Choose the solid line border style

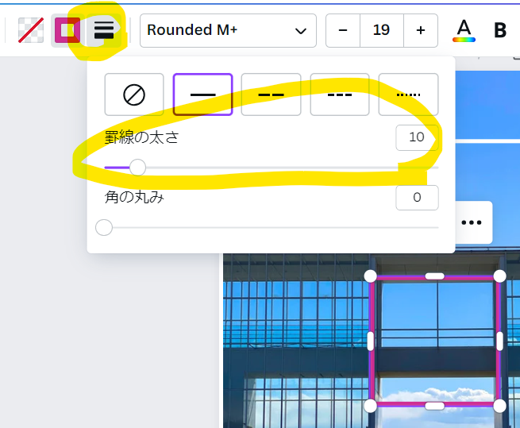coord(202,94)
